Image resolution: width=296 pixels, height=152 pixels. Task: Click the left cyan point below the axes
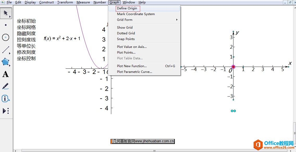click(232, 111)
